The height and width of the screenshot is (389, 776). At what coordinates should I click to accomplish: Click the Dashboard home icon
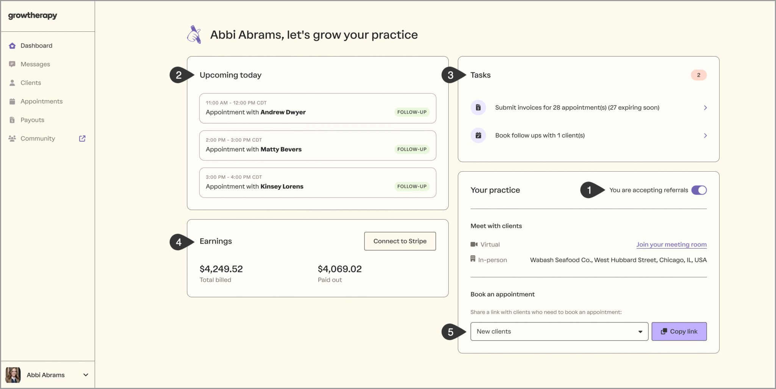(12, 46)
